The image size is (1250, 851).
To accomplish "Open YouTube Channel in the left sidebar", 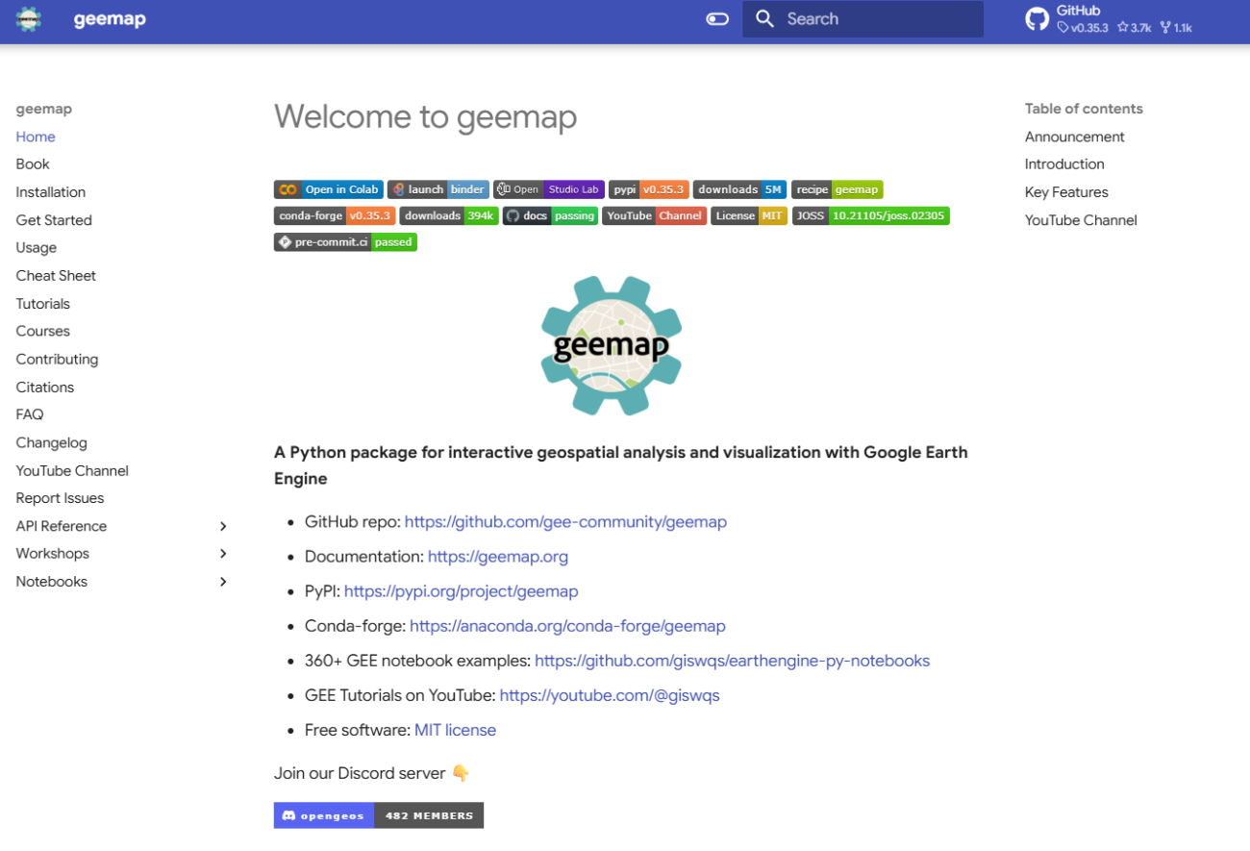I will (x=72, y=470).
